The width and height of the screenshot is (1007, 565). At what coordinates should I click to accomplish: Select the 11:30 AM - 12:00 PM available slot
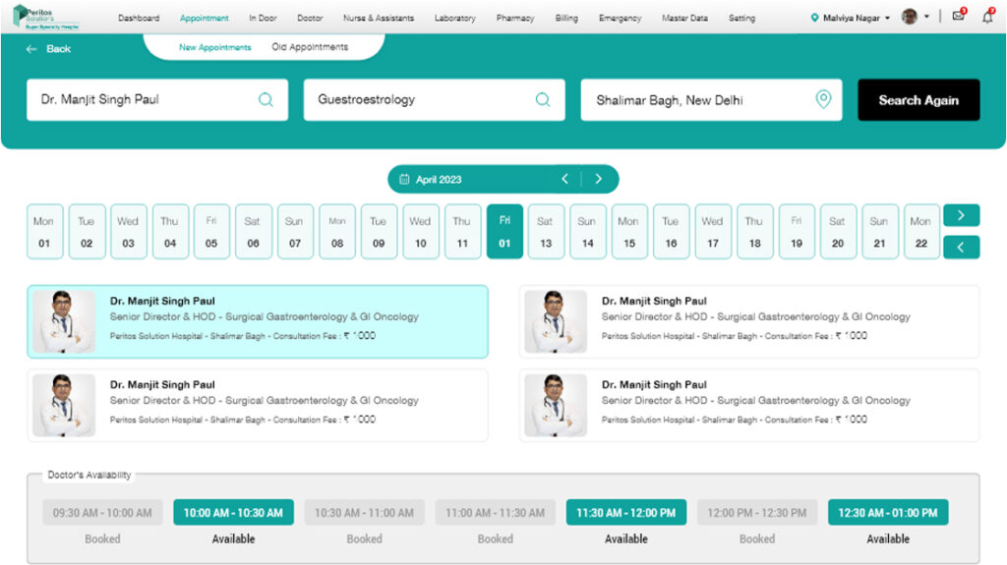[x=625, y=512]
